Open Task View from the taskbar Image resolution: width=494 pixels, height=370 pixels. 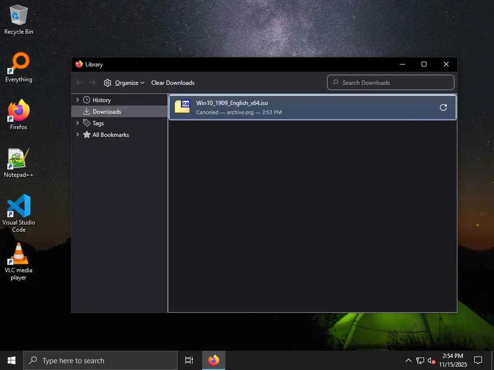(x=189, y=360)
